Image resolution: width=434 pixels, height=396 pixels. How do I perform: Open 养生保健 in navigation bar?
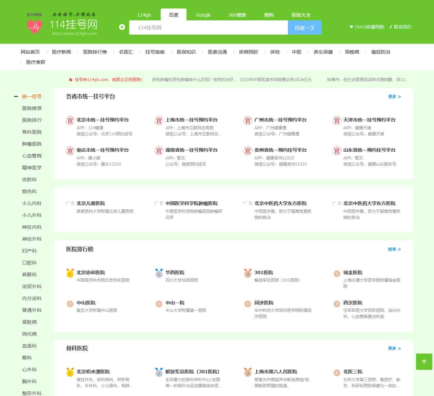click(323, 52)
